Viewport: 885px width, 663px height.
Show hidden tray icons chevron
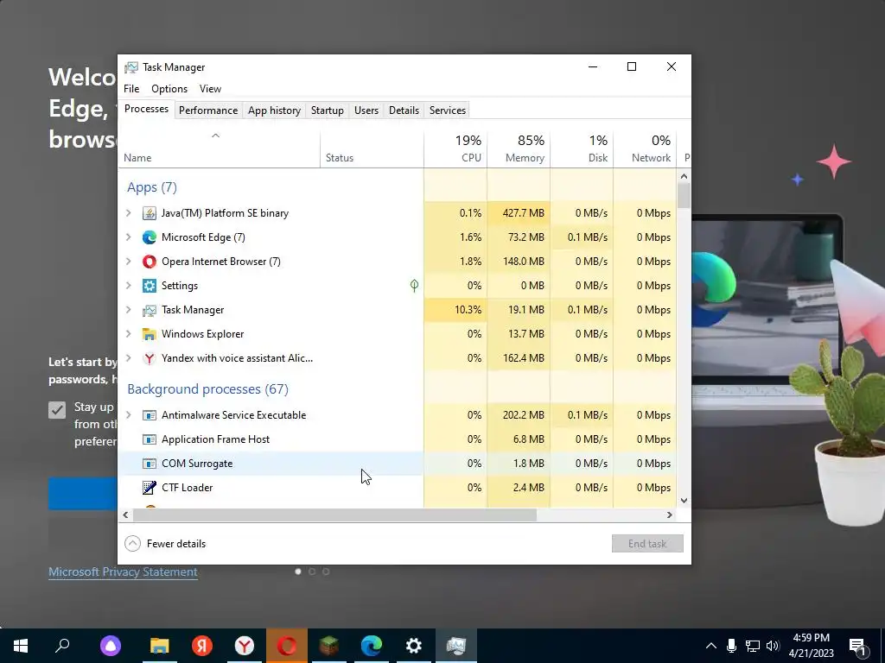[x=711, y=646]
